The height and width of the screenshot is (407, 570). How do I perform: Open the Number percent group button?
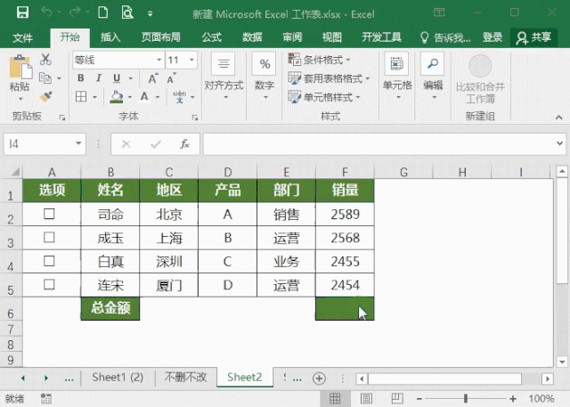tap(265, 77)
